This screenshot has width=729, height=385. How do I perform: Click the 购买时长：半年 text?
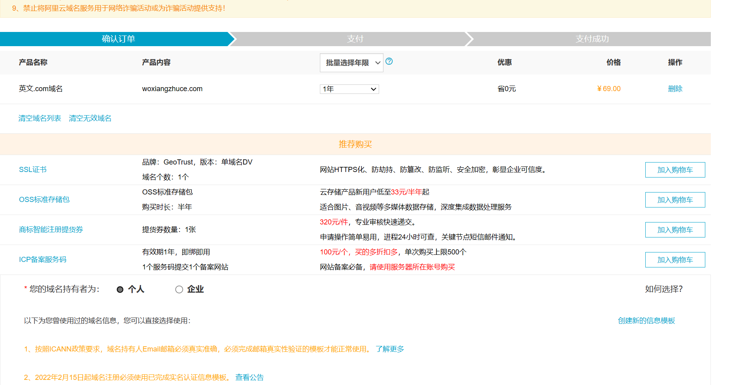pos(167,207)
